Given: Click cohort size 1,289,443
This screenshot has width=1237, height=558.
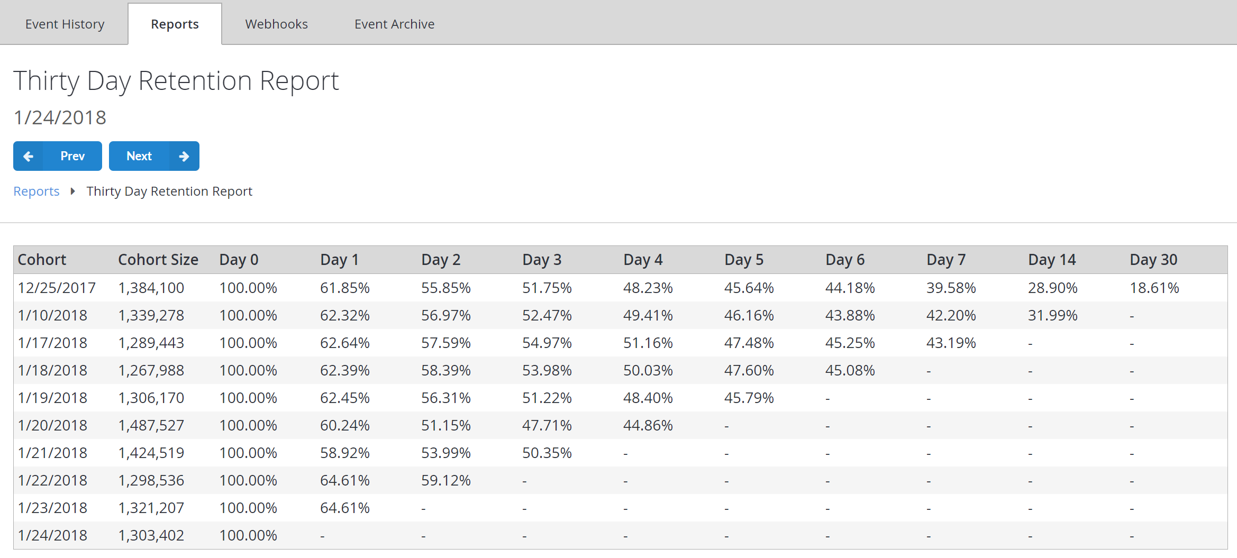Looking at the screenshot, I should (151, 343).
